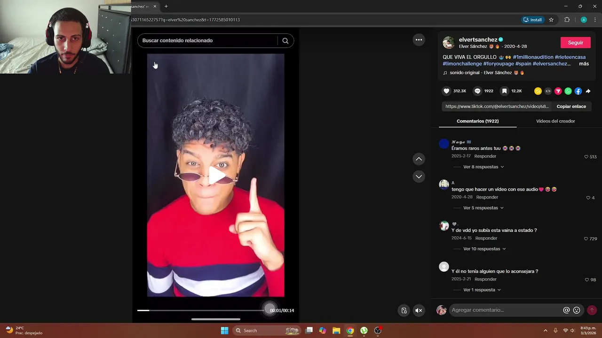Go to next video with down arrow

coord(419,177)
